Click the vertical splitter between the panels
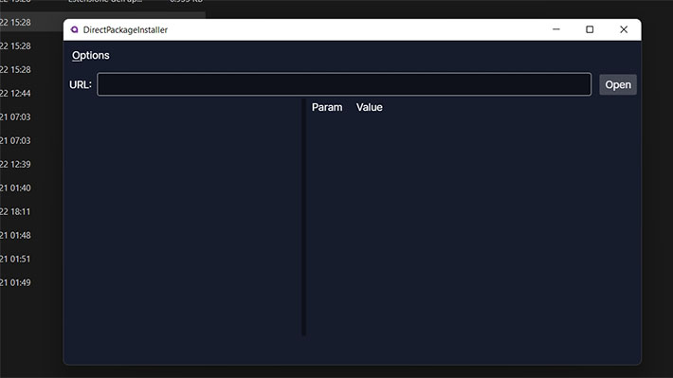673x378 pixels. click(x=304, y=217)
